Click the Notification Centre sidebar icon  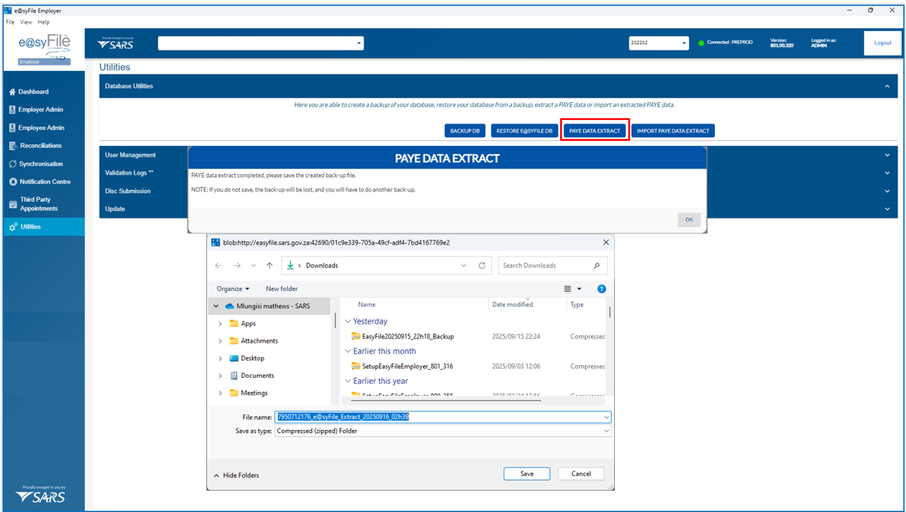pos(12,182)
